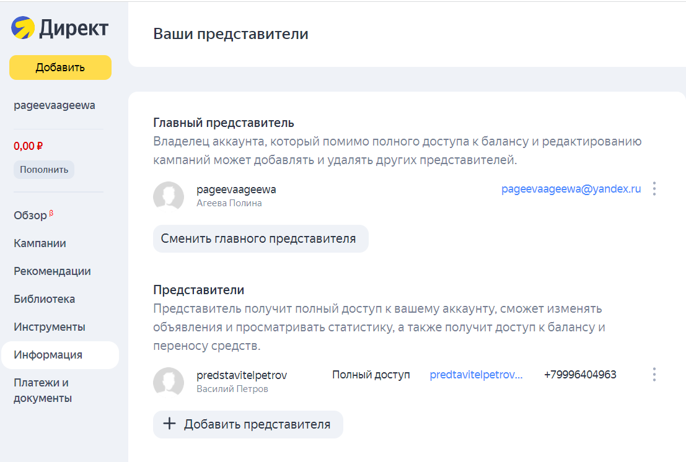Click pageevaageewa account name in sidebar
Viewport: 686px width, 462px height.
(55, 105)
